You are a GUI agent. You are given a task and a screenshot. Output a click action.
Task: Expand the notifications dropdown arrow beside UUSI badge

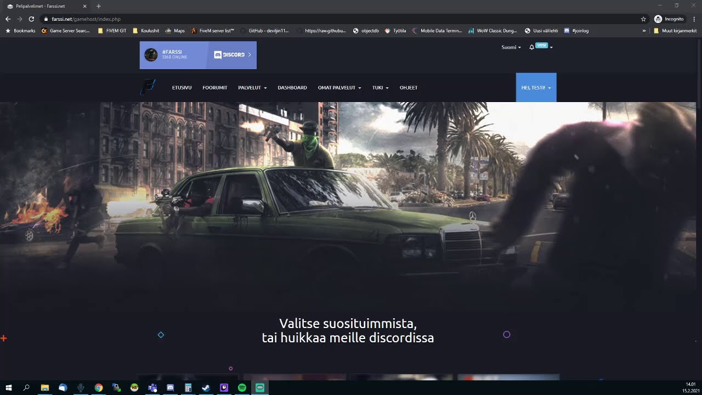(x=551, y=47)
